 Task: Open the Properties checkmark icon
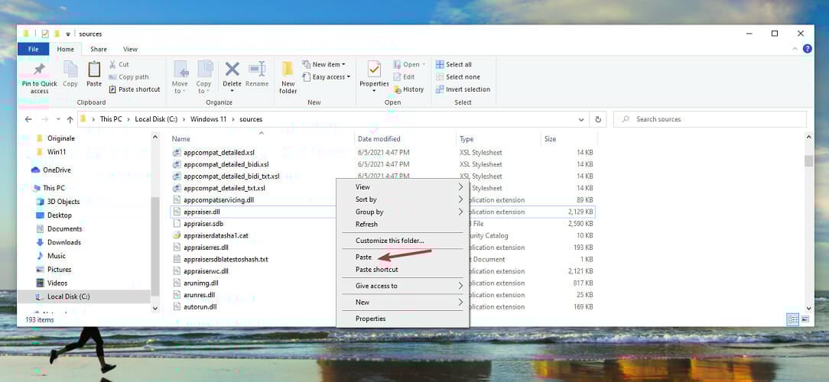tap(374, 70)
